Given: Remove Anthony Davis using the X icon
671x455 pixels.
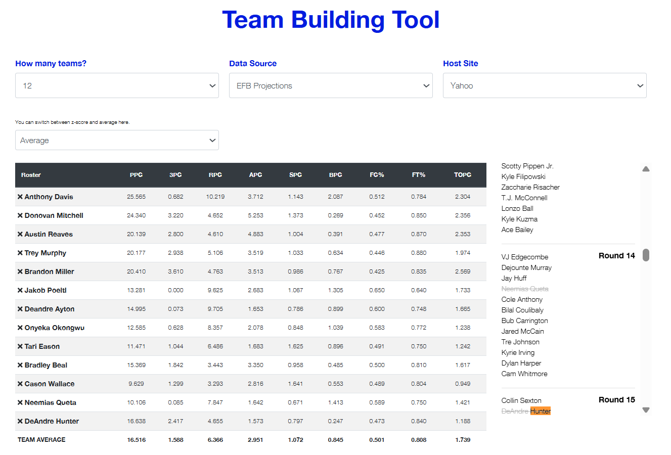Looking at the screenshot, I should 20,197.
